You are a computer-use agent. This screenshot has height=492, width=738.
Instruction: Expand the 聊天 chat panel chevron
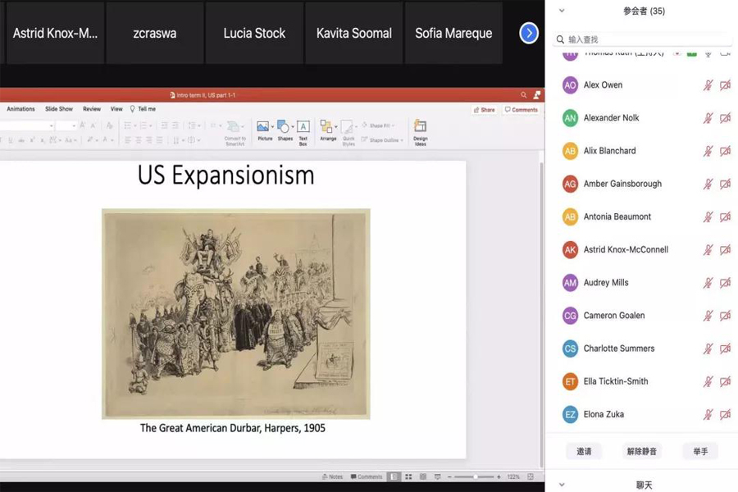[x=562, y=485]
